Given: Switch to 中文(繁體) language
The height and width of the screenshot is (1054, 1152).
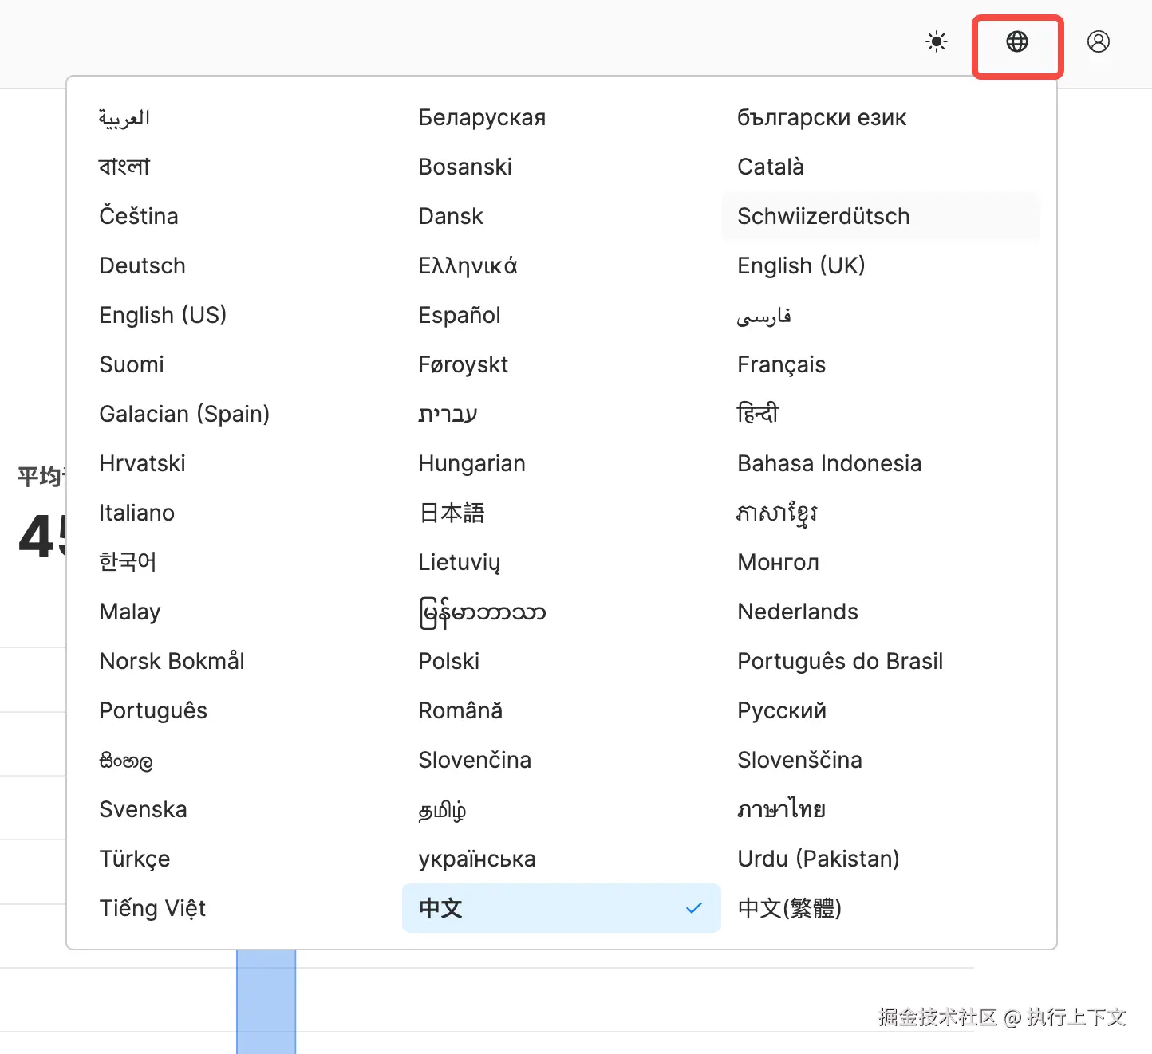Looking at the screenshot, I should coord(789,908).
